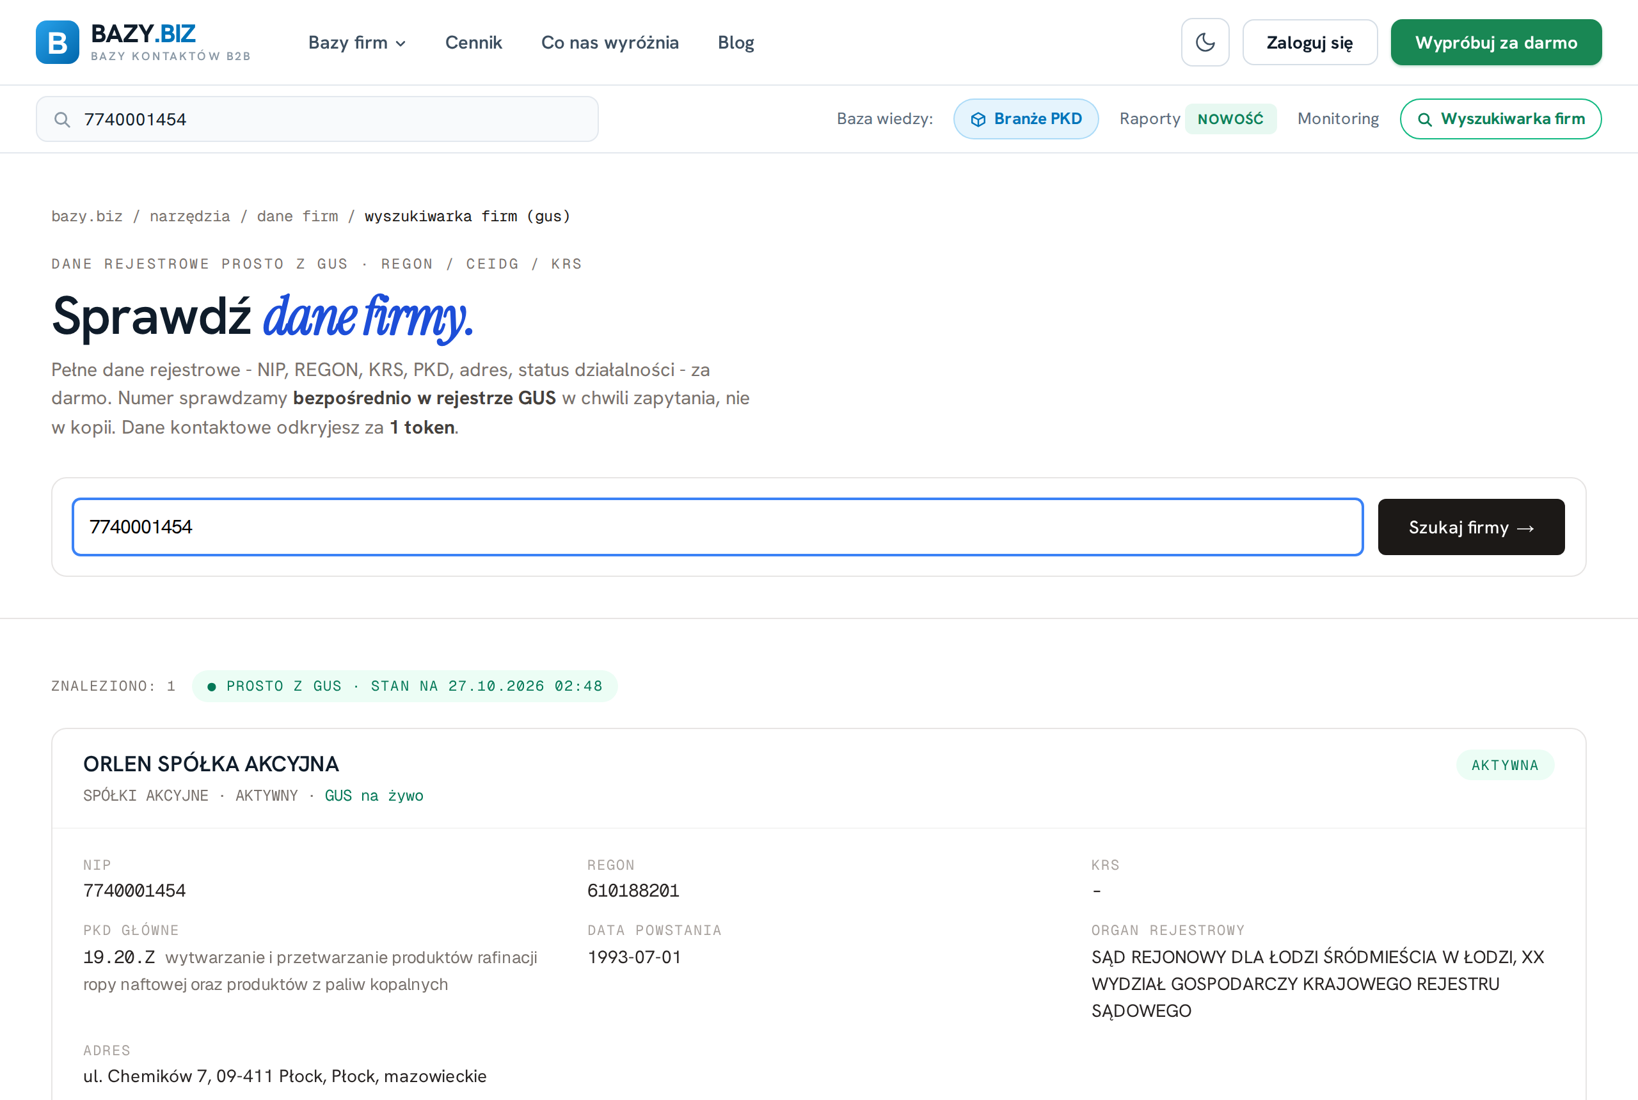
Task: Go to the Blog menu item
Action: (x=735, y=43)
